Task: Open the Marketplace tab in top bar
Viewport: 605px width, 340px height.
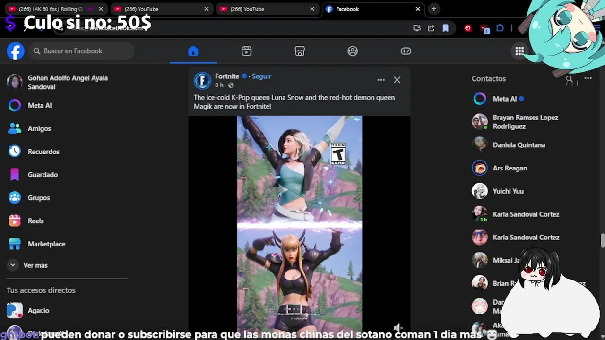Action: pos(300,51)
